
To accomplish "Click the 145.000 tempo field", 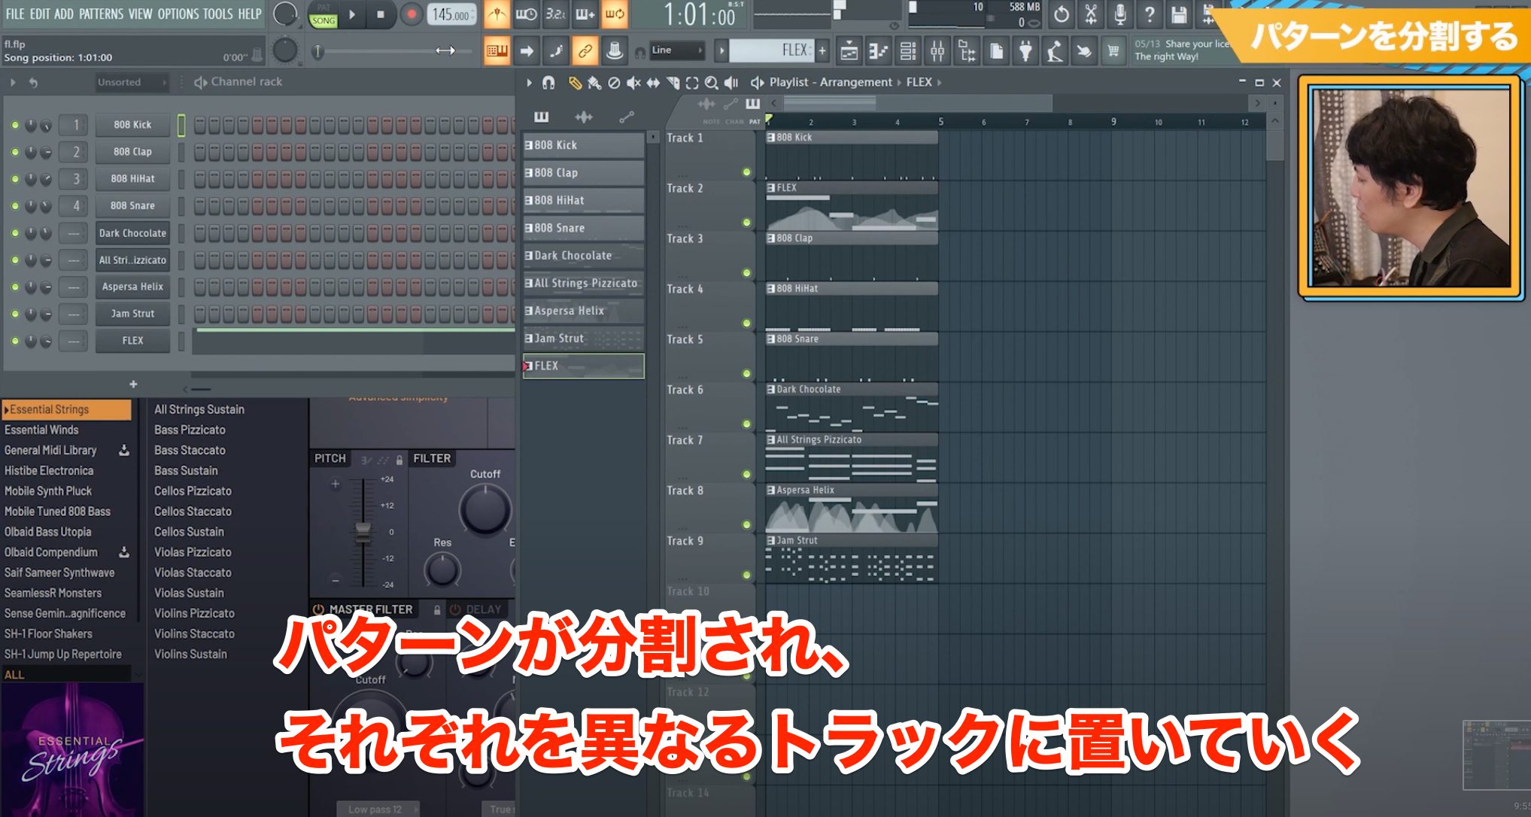I will point(451,14).
